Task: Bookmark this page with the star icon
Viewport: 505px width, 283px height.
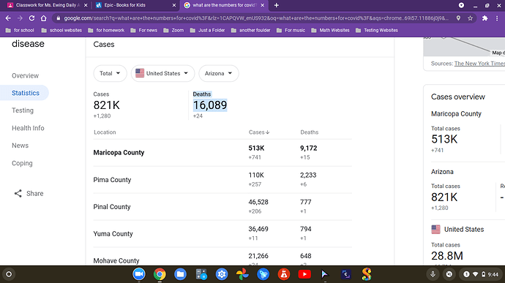Action: pyautogui.click(x=470, y=18)
